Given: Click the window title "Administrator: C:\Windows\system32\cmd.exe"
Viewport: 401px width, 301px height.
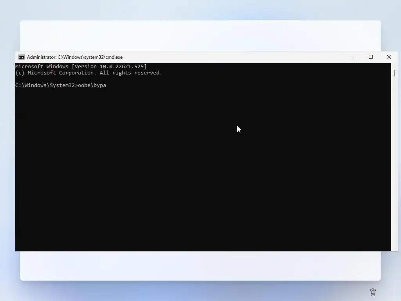Looking at the screenshot, I should point(75,57).
